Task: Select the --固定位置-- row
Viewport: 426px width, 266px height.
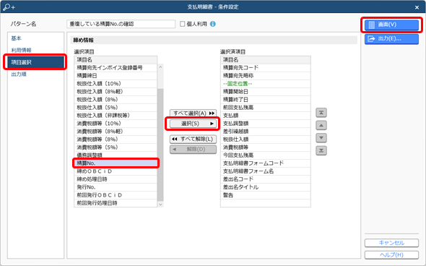Action: (266, 84)
